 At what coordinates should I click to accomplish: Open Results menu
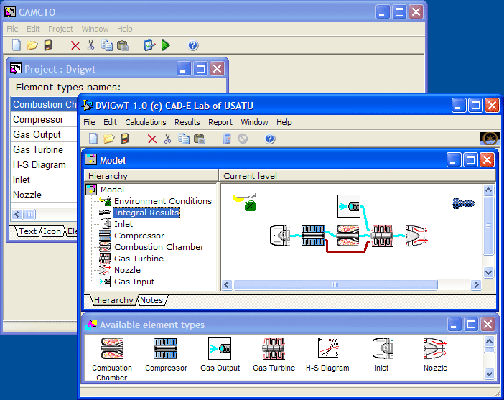pos(187,122)
